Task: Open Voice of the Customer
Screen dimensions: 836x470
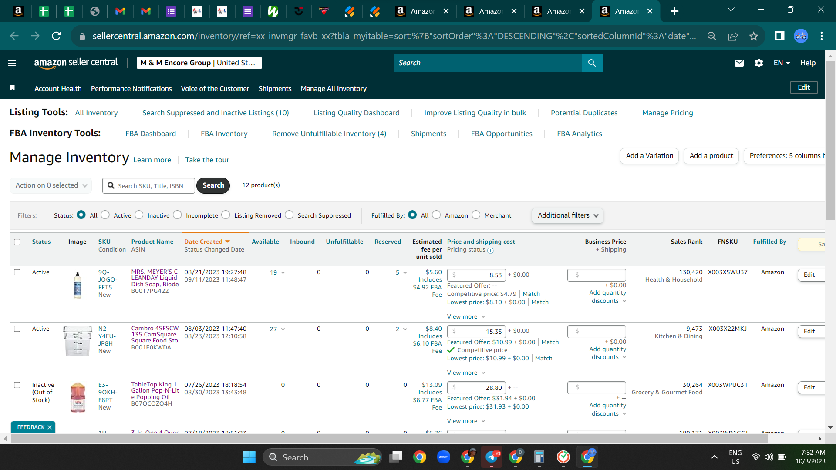Action: coord(215,89)
